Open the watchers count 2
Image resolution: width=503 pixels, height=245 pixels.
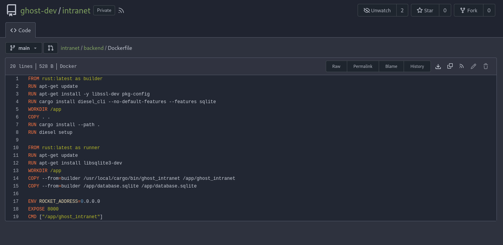coord(402,10)
